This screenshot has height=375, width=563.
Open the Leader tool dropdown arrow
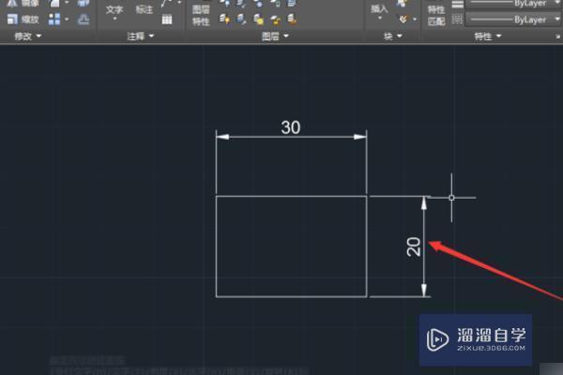pyautogui.click(x=179, y=3)
